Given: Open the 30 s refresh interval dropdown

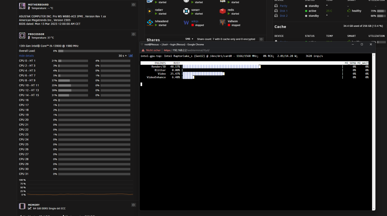Looking at the screenshot, I should tap(124, 56).
